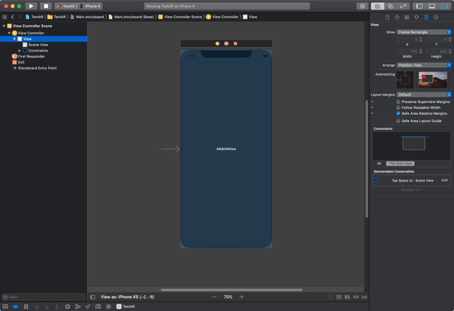Expand the Constraints outline row
454x311 pixels.
click(20, 51)
